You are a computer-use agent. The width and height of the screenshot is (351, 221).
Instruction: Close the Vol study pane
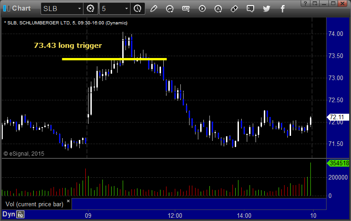tap(68, 201)
